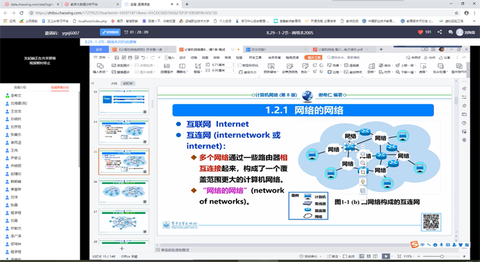Open a new Chrome tab with the plus button

click(x=187, y=4)
